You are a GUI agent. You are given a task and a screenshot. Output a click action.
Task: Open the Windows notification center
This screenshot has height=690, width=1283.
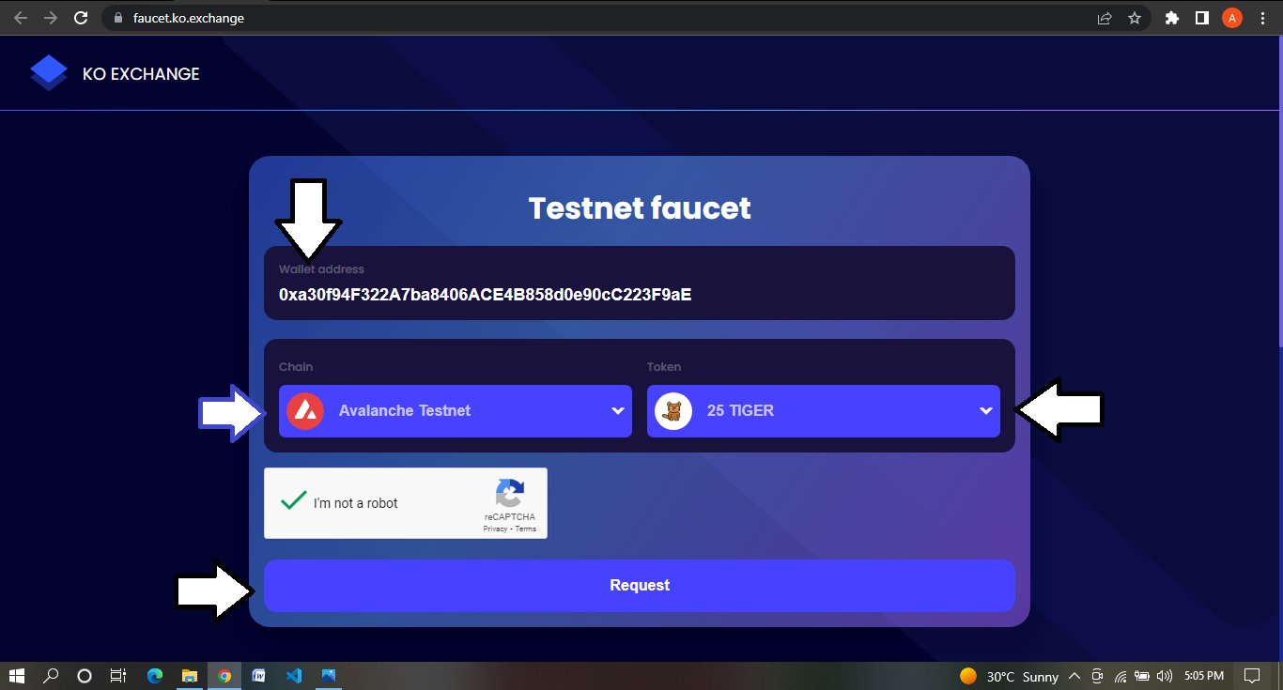pyautogui.click(x=1252, y=676)
